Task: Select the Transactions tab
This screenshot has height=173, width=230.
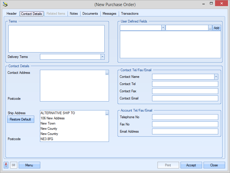Action: pyautogui.click(x=130, y=14)
